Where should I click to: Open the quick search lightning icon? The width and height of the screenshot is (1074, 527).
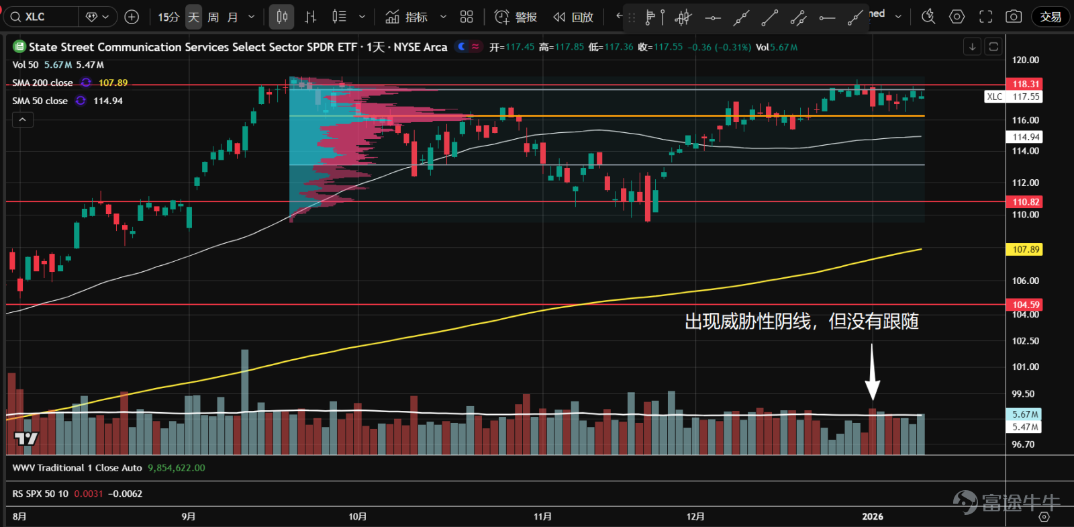click(928, 17)
